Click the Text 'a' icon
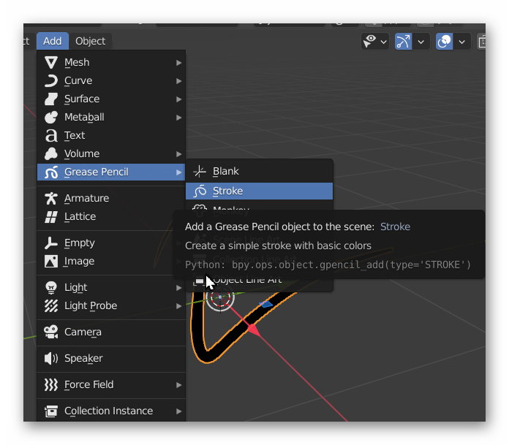Viewport: 509px width, 445px height. [51, 135]
